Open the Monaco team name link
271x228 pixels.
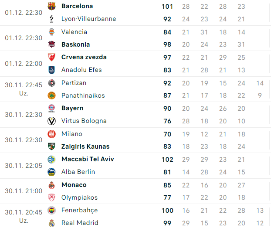pos(74,185)
